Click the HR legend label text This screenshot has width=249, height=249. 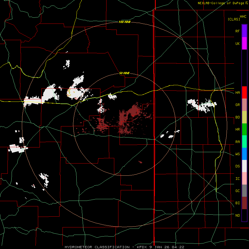(x=238, y=129)
